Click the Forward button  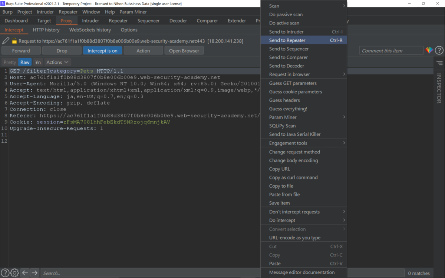tap(21, 50)
